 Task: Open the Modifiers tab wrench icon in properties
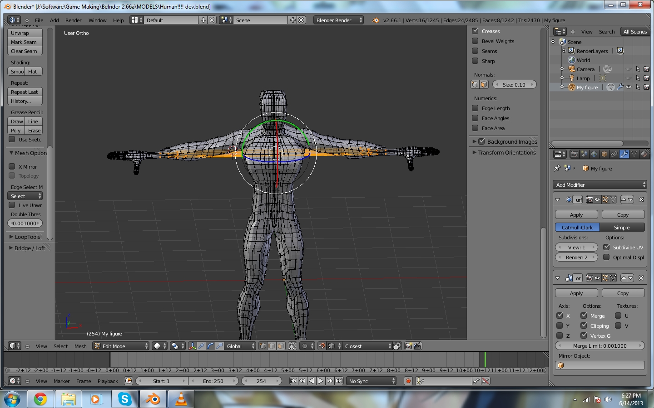coord(624,154)
